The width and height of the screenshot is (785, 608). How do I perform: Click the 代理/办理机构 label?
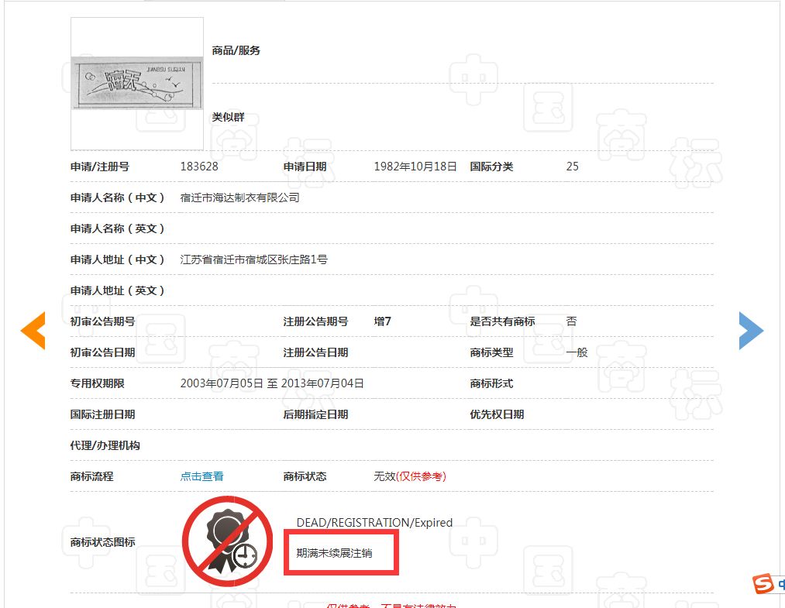[105, 445]
